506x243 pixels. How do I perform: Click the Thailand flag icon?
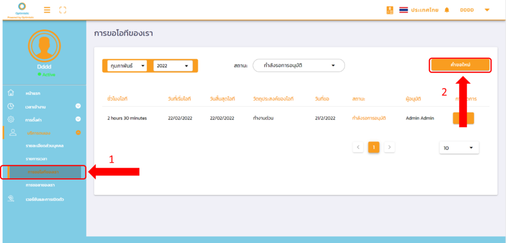[404, 10]
